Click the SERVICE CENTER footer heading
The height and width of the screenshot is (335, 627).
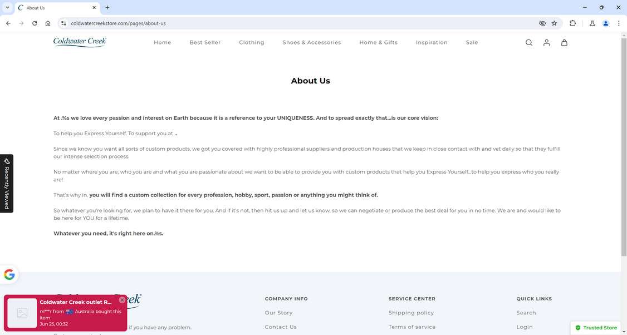412,299
